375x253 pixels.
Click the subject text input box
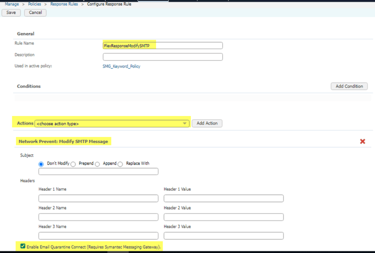pyautogui.click(x=98, y=171)
